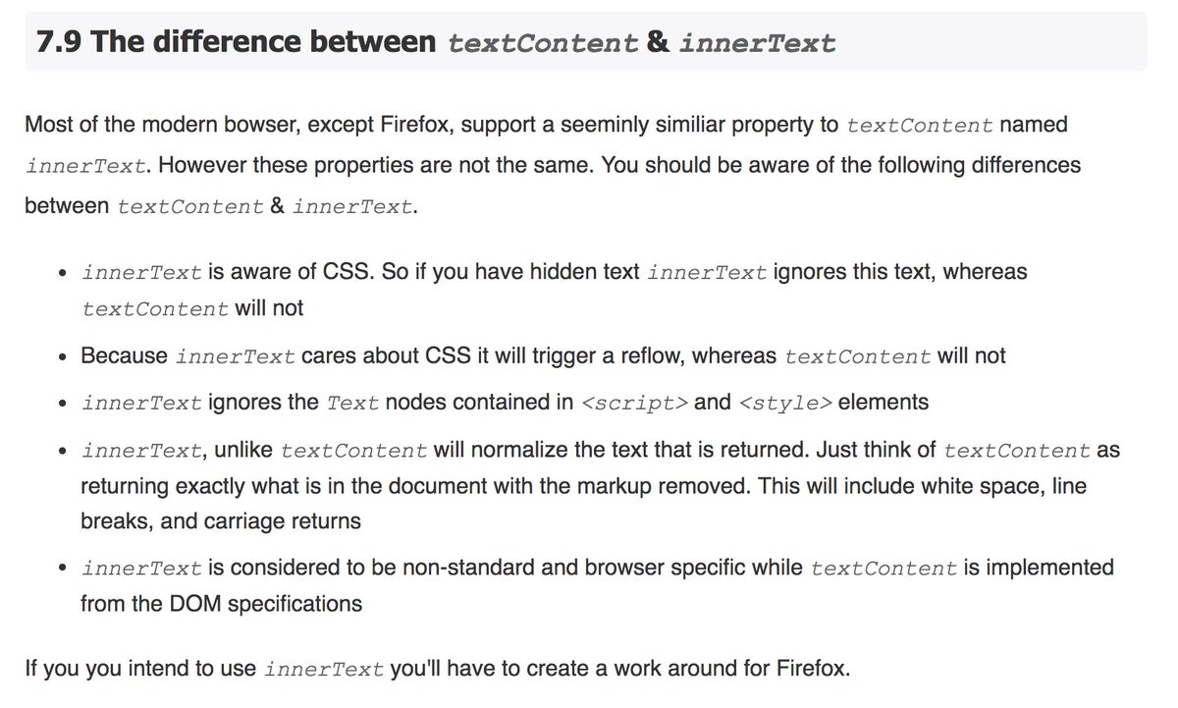Image resolution: width=1178 pixels, height=708 pixels.
Task: Click innerText in the final sentence
Action: click(x=324, y=671)
